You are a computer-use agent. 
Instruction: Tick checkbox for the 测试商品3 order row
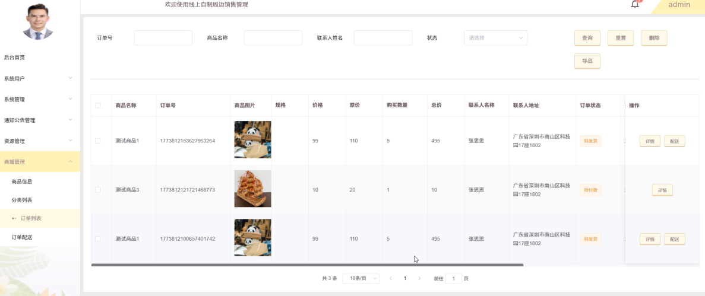97,190
